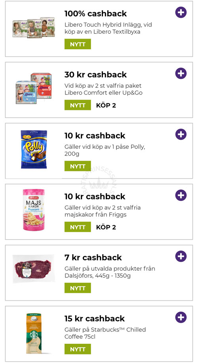View the Friggs Majskakor Popcorn image

coord(34,210)
